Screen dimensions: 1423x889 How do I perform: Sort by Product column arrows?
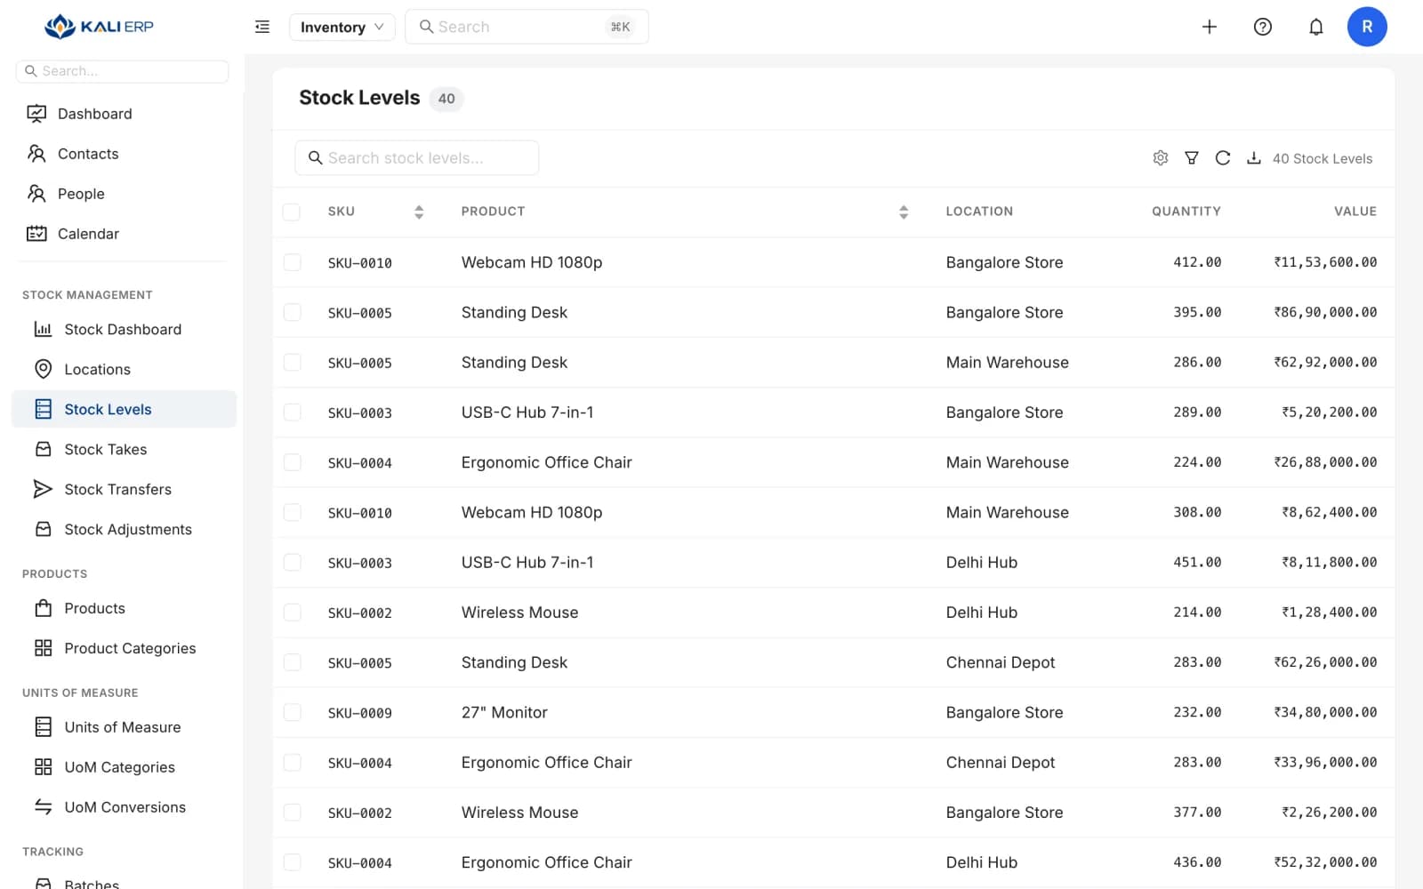pos(904,212)
